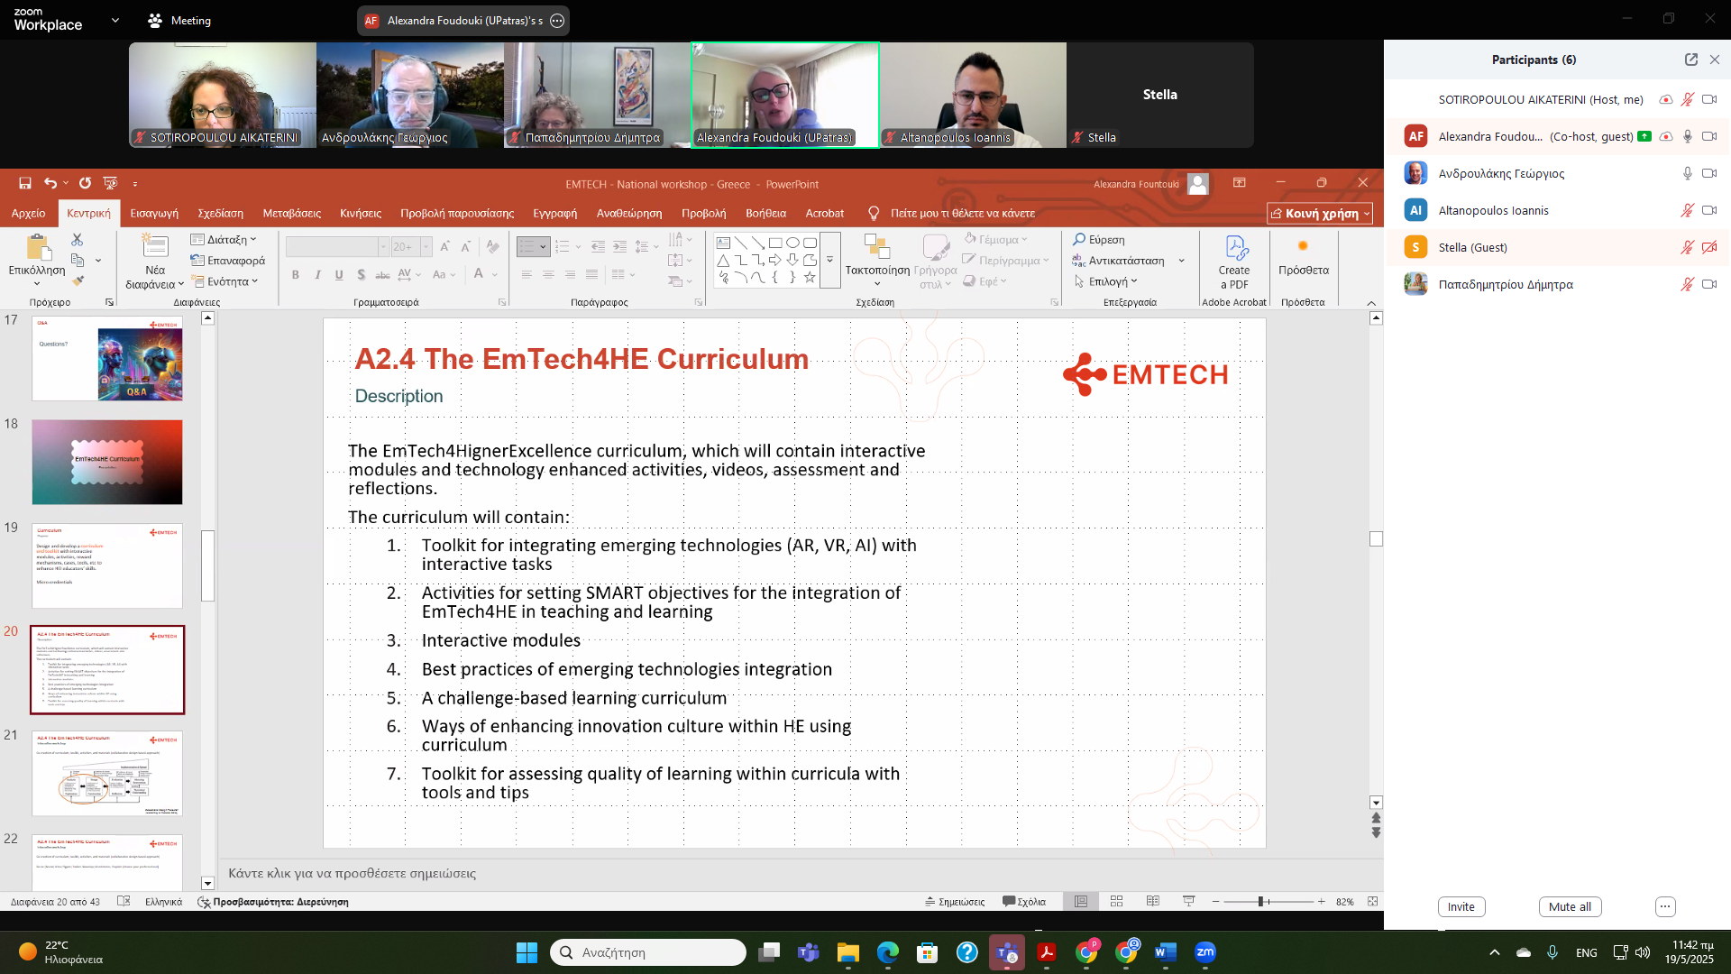
Task: Switch to Slide Sorter view icon
Action: (x=1116, y=901)
